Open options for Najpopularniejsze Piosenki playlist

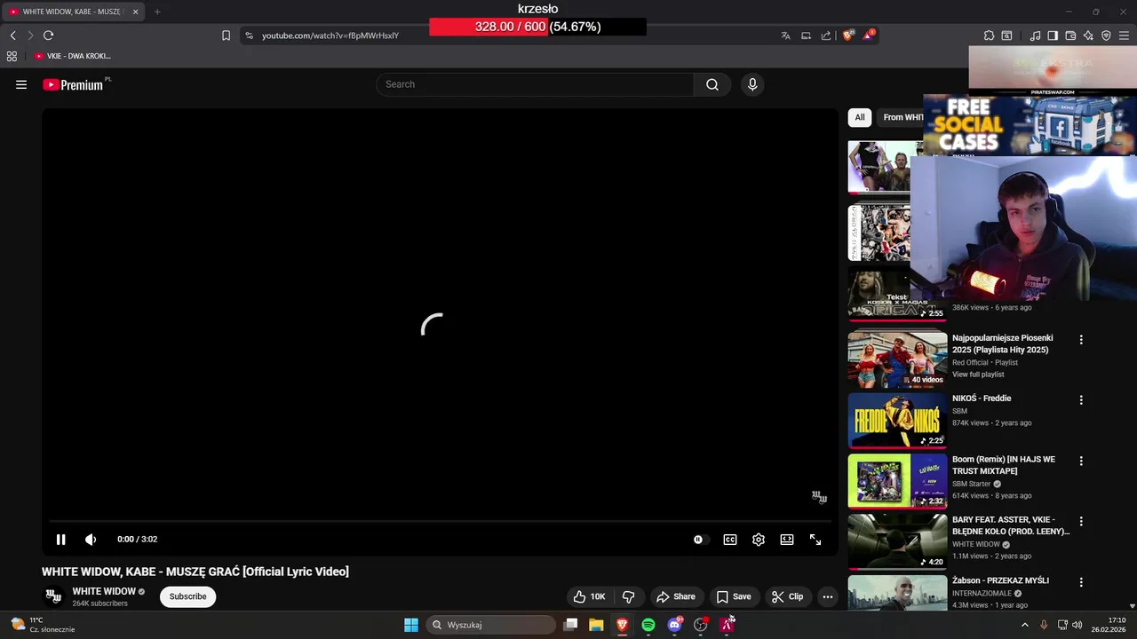point(1081,340)
